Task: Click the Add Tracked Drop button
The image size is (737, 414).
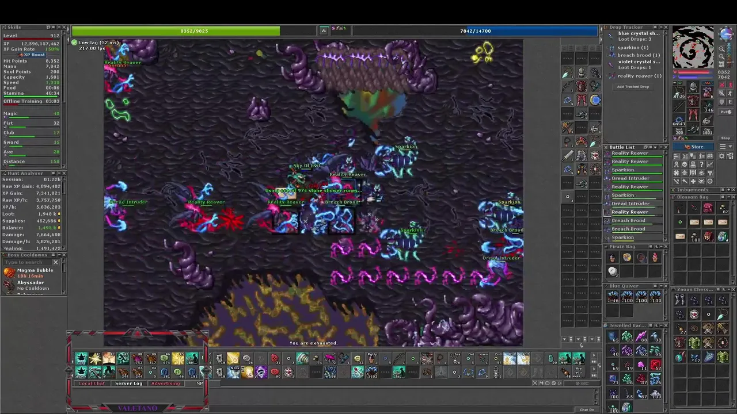Action: pyautogui.click(x=633, y=87)
